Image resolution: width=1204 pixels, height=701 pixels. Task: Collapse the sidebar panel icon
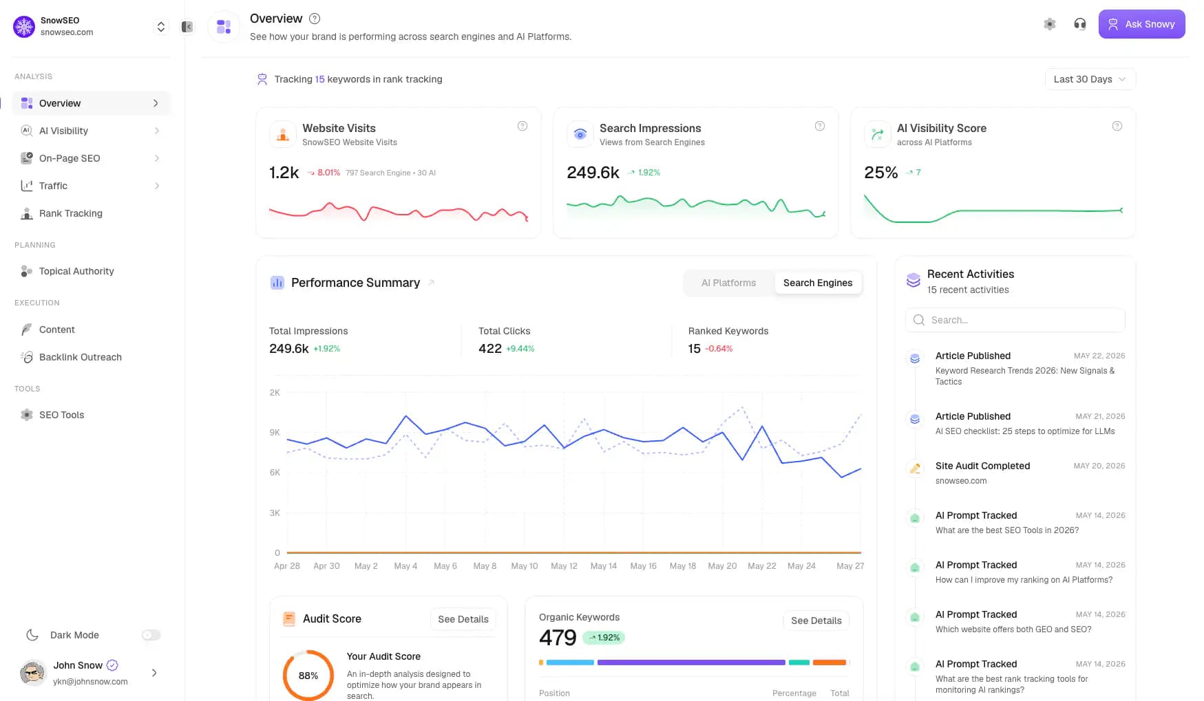pyautogui.click(x=187, y=27)
